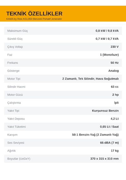Click the Motor Tipi label
The height and width of the screenshot is (180, 126).
coord(14,79)
